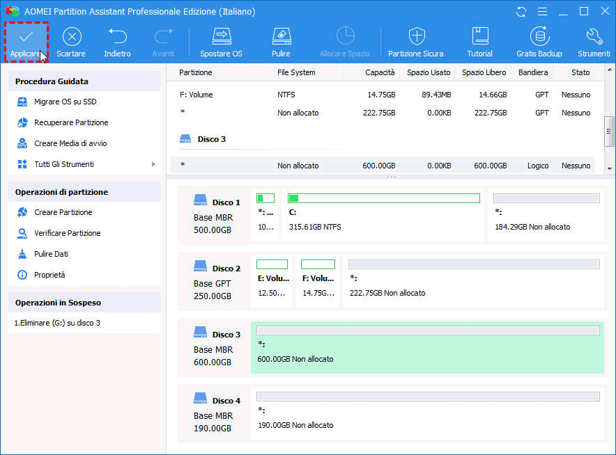The width and height of the screenshot is (616, 455).
Task: Open the Tutorial book icon
Action: tap(479, 37)
